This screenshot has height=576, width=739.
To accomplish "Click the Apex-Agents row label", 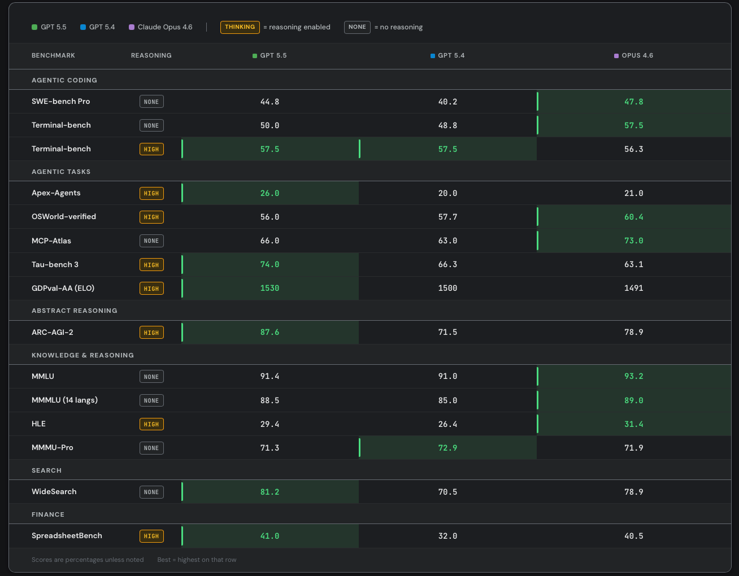I will 56,193.
